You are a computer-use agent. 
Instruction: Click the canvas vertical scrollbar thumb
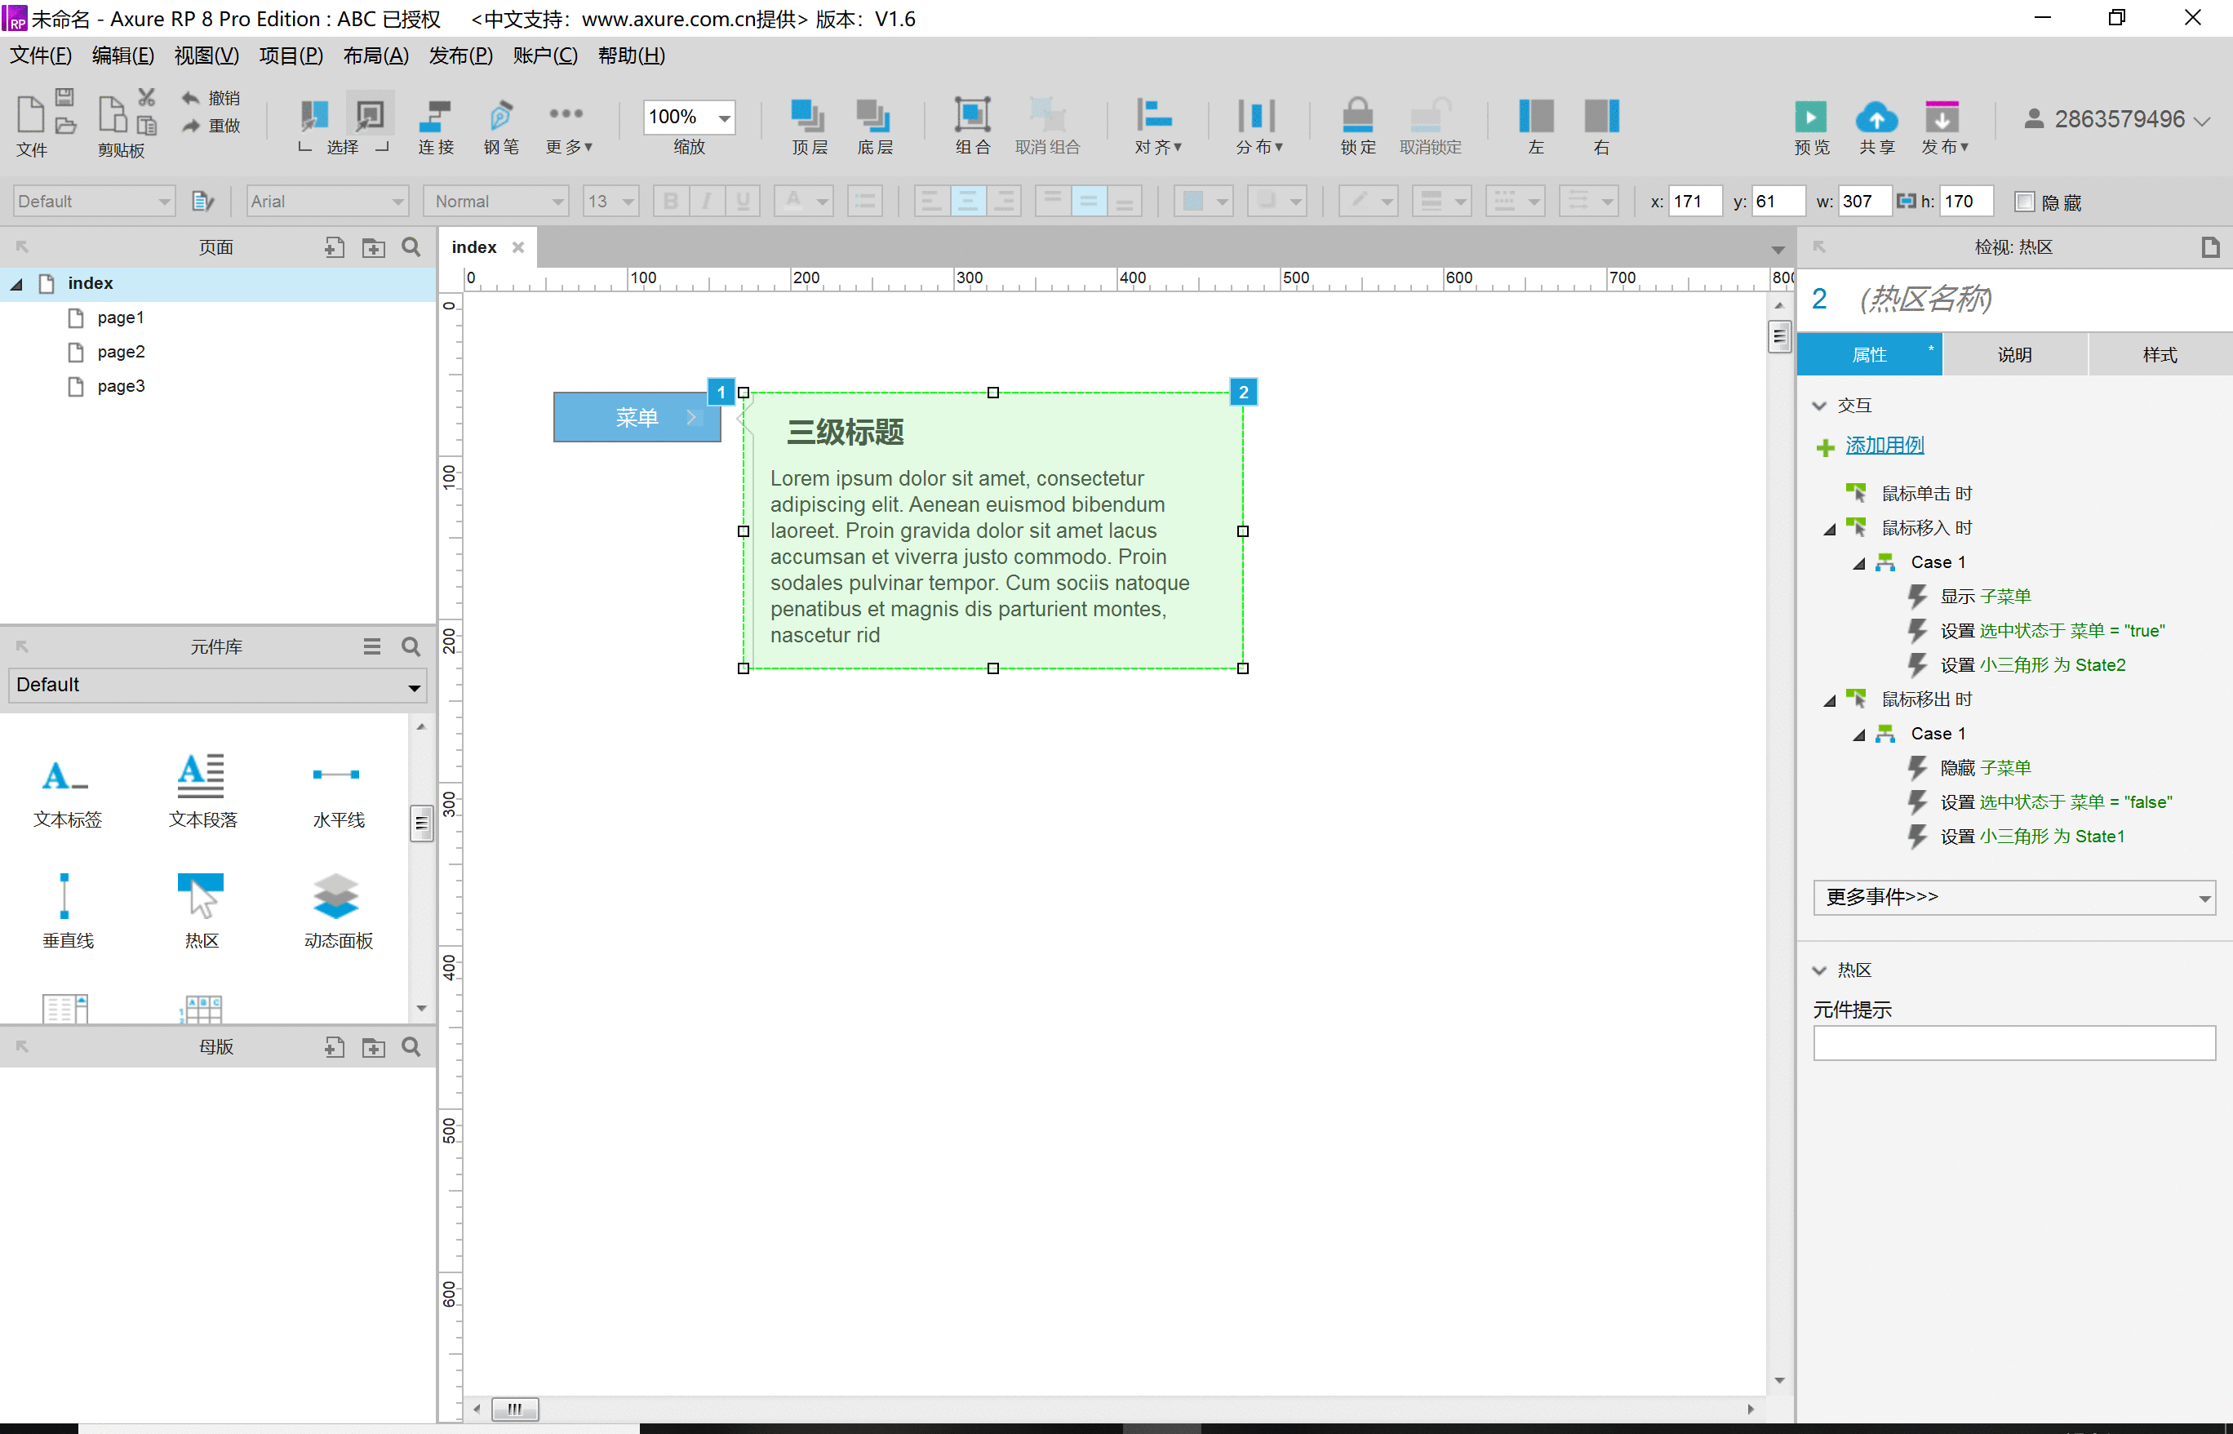coord(1778,336)
